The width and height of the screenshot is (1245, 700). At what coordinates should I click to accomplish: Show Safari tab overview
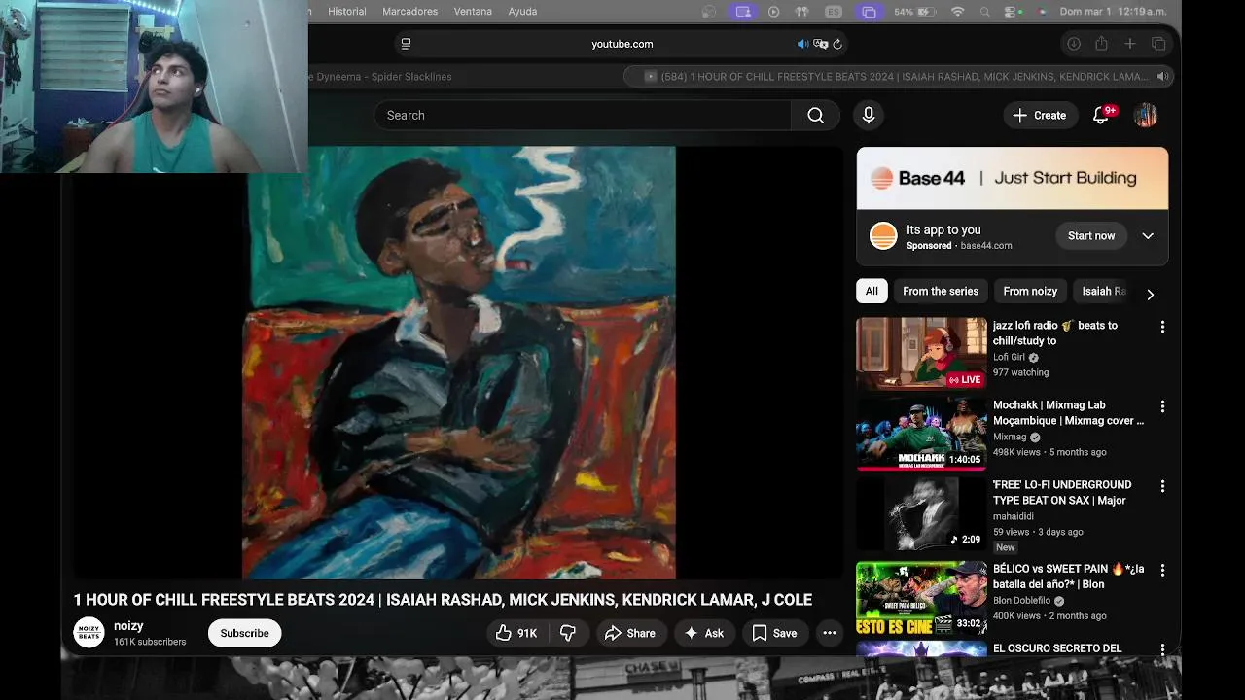[1158, 44]
